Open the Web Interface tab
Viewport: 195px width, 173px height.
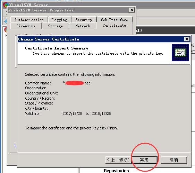pyautogui.click(x=115, y=20)
